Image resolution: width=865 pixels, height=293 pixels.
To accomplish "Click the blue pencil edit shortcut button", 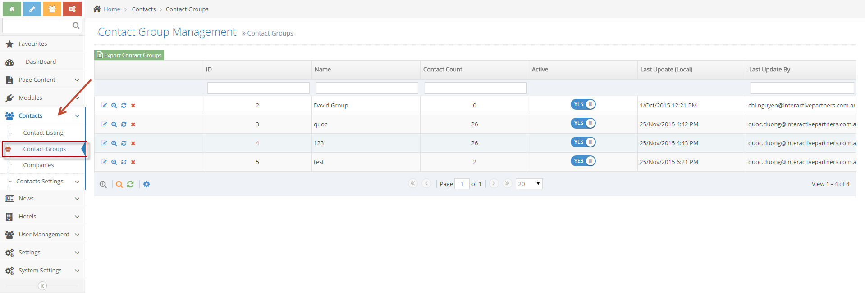I will (x=32, y=9).
